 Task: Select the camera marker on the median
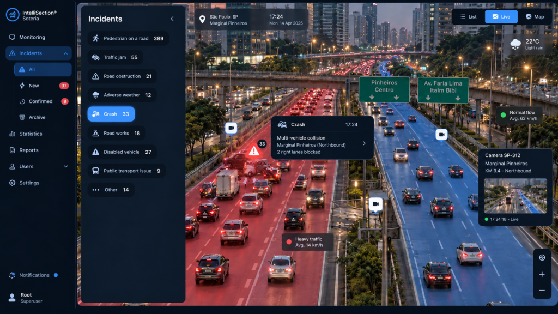coord(375,204)
